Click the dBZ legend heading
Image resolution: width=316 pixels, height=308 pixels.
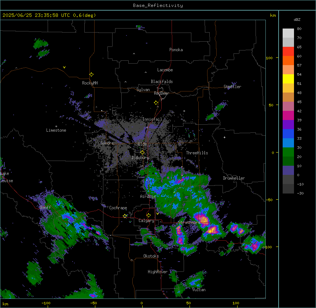297,19
